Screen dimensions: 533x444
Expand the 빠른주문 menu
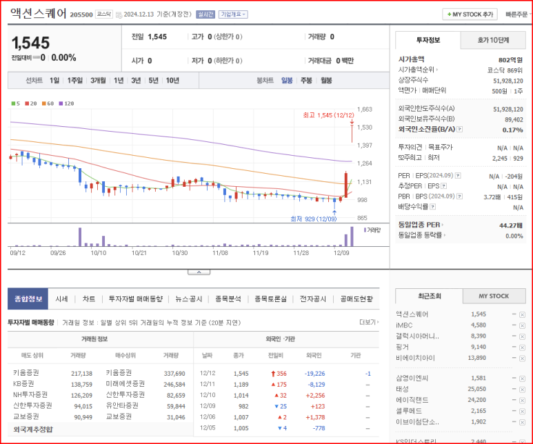[517, 14]
